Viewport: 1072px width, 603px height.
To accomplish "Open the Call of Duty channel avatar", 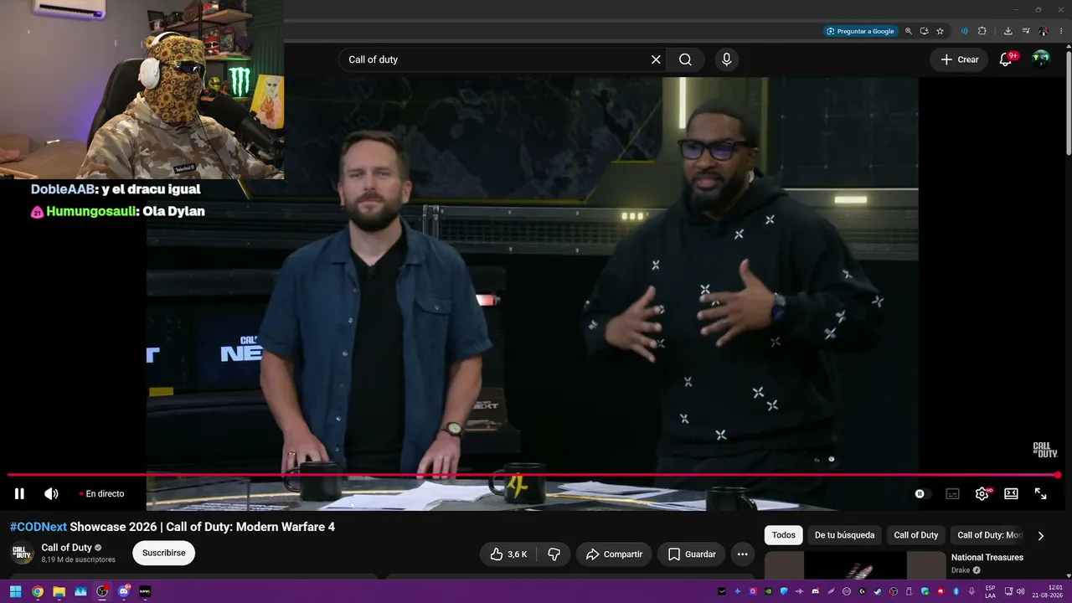I will point(22,554).
